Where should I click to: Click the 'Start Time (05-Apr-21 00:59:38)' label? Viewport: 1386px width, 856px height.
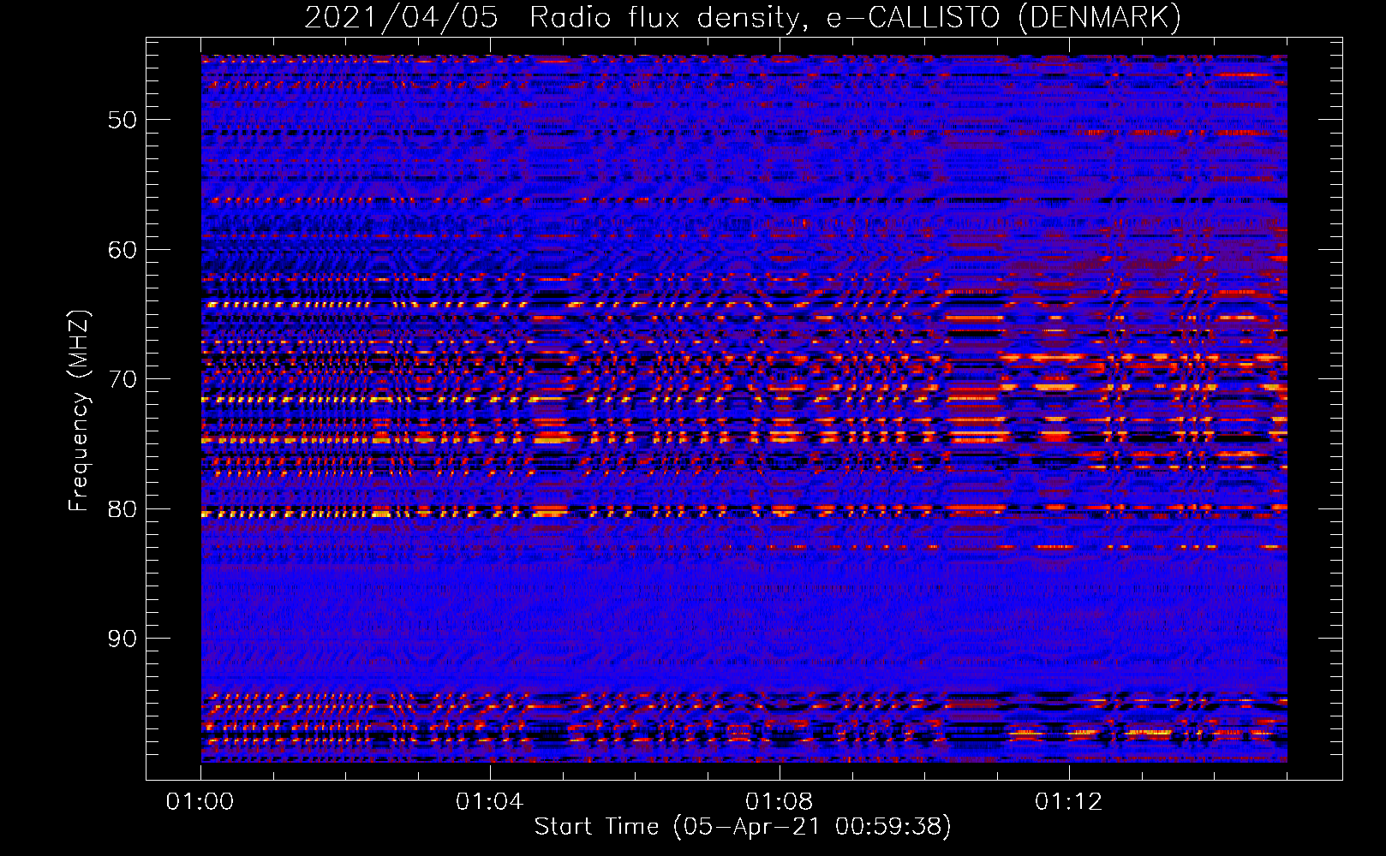click(743, 827)
